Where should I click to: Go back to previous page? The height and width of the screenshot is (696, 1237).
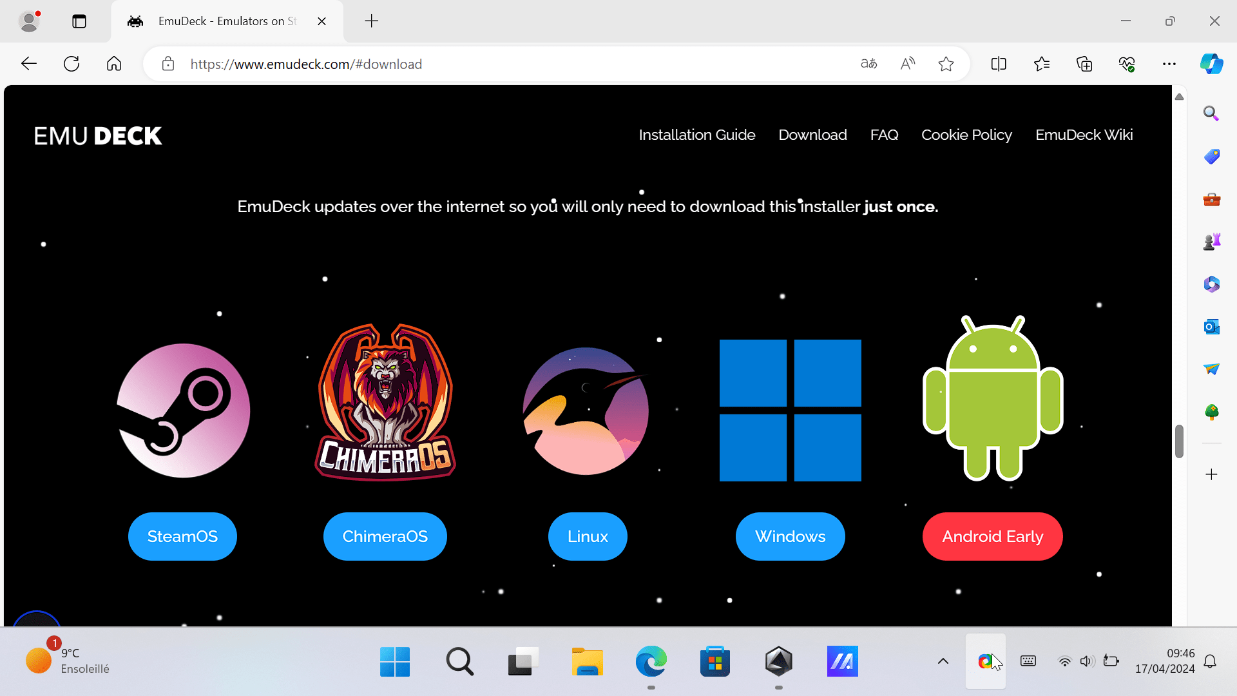[29, 64]
